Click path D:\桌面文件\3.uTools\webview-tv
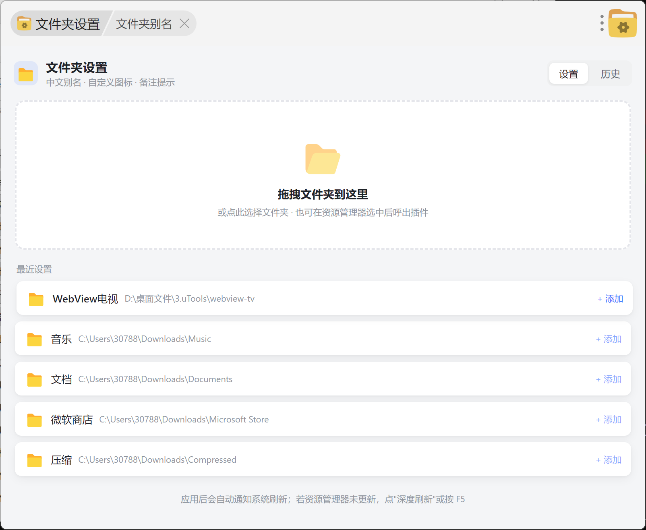 190,298
